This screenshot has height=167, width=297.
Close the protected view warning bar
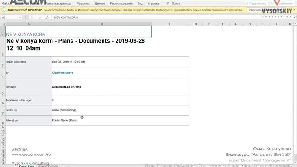pos(294,10)
